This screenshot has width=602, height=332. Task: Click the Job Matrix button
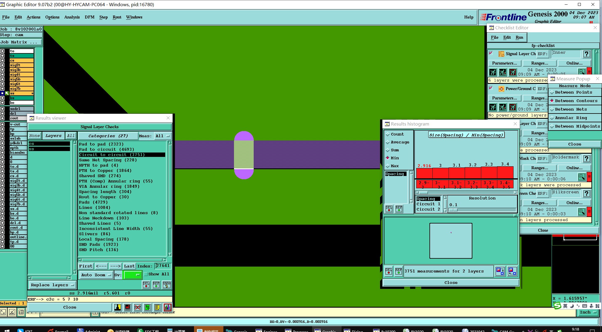point(21,42)
